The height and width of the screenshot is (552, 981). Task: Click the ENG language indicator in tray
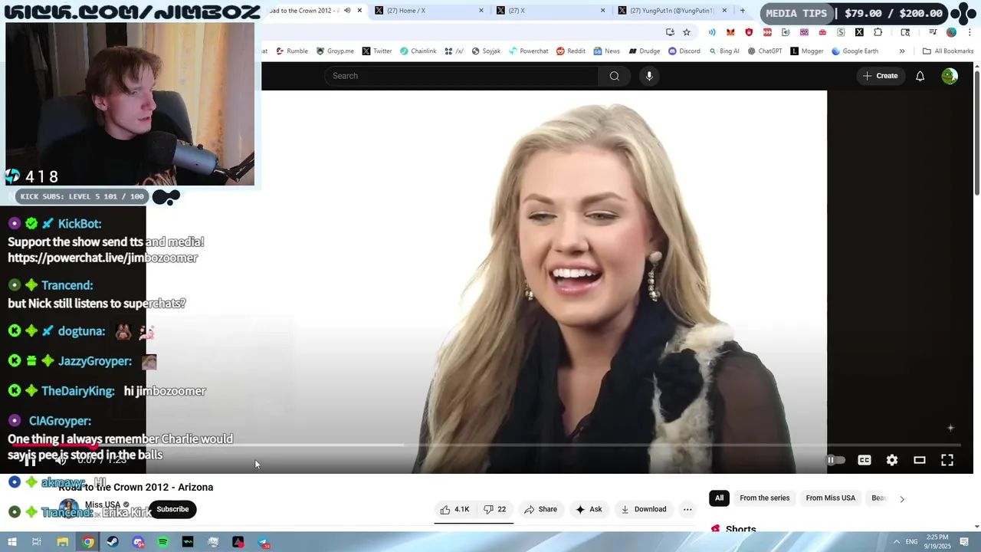(x=911, y=542)
